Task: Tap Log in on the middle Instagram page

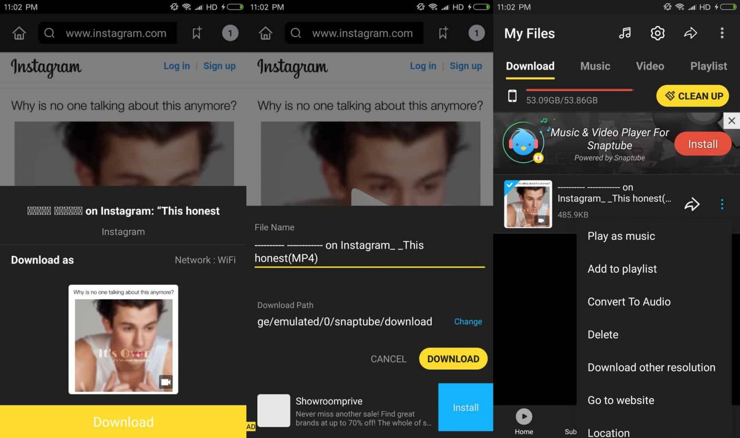Action: point(423,66)
